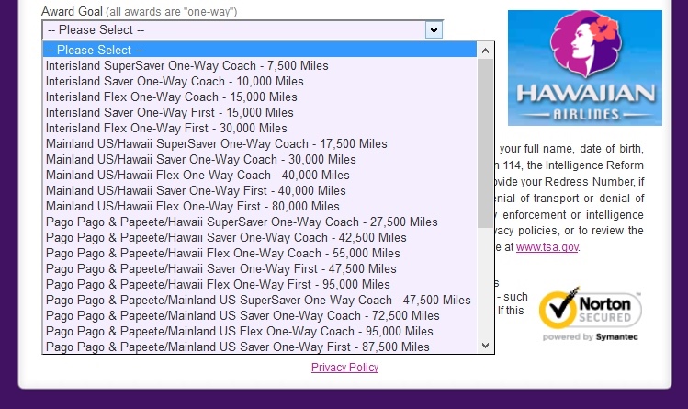
Task: Select Pago Pago/Mainland US Saver Coach 72,500 Miles
Action: [260, 316]
